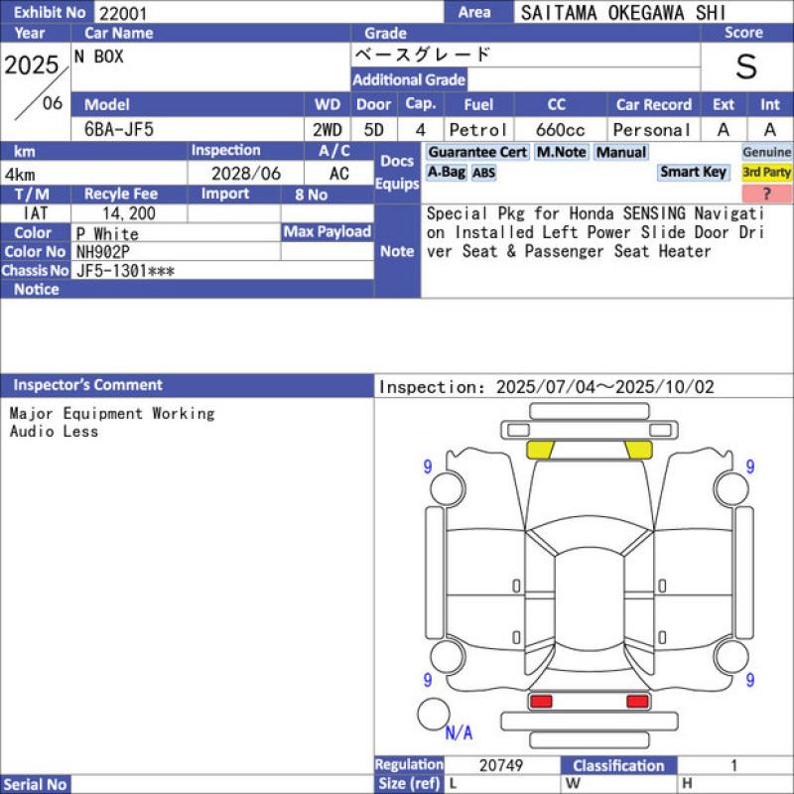
Task: Click the inspection date 2028/06
Action: 245,174
